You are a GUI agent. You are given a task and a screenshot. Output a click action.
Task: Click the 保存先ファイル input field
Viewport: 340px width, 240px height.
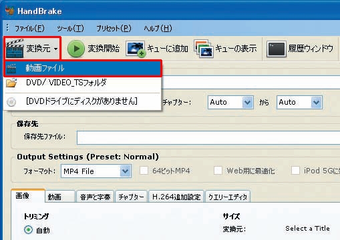pos(208,137)
